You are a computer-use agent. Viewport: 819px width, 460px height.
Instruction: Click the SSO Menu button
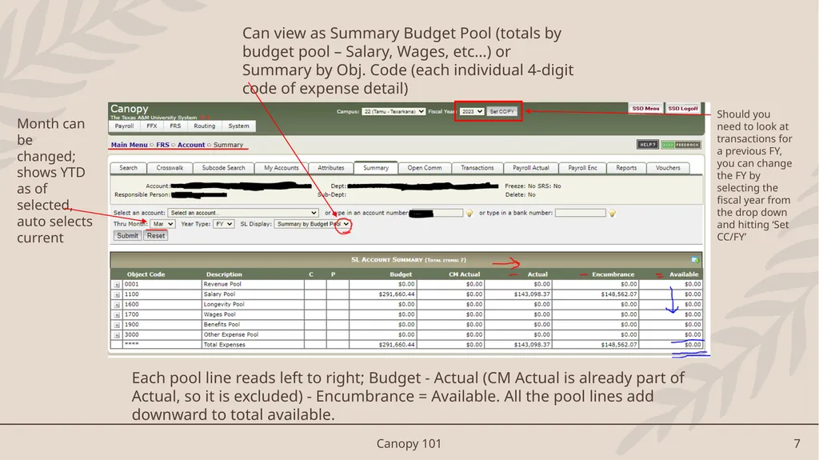[645, 108]
